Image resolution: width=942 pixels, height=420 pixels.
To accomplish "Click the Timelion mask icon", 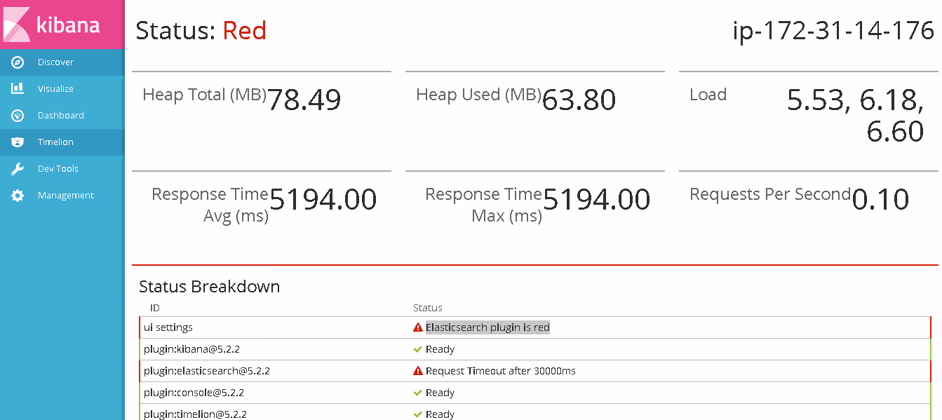I will pos(18,142).
